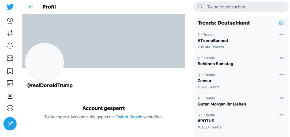Expand options for Schönen Samstag trend
The height and width of the screenshot is (137, 290).
[x=282, y=58]
